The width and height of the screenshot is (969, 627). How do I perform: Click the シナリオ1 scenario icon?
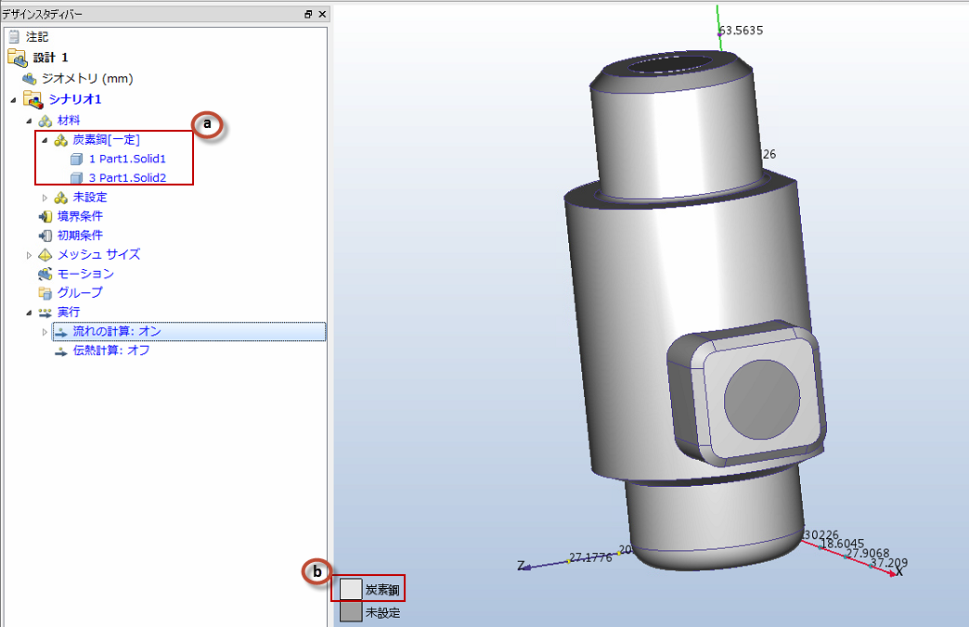click(x=33, y=99)
